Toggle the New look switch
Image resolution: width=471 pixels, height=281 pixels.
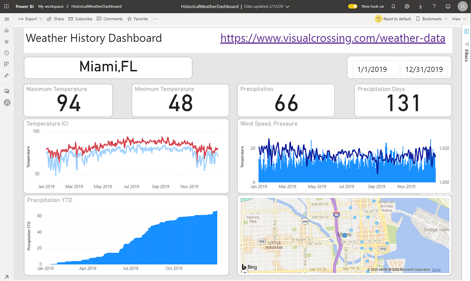(352, 6)
